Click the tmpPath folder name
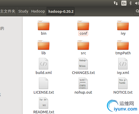 (123, 53)
